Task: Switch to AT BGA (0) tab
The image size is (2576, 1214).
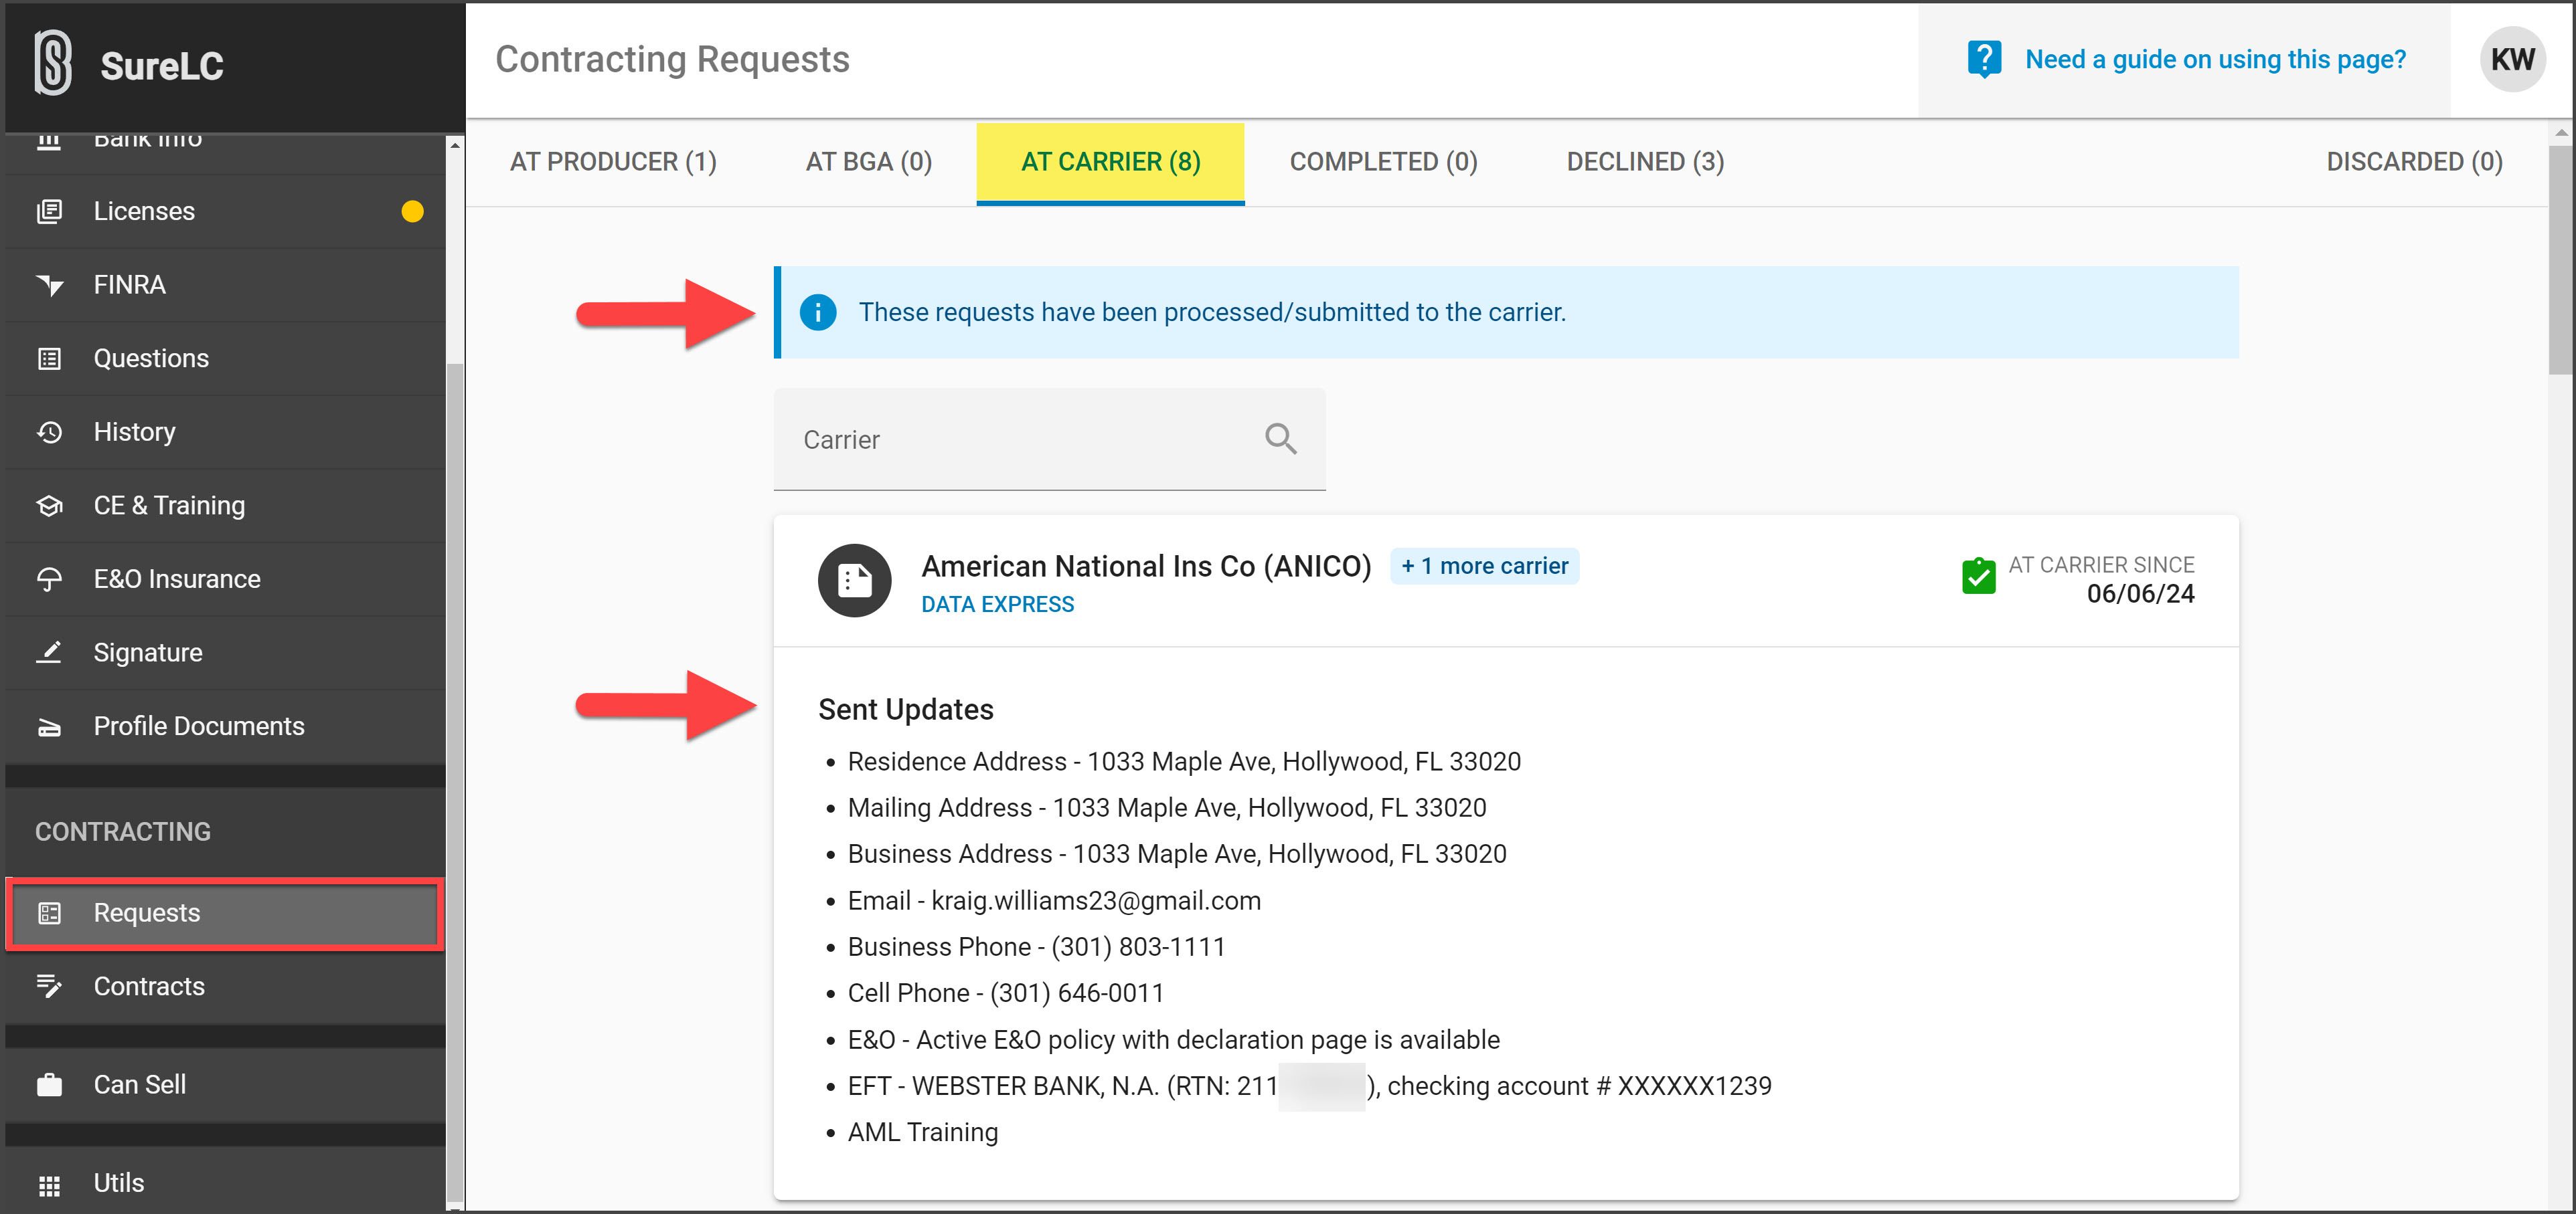Action: tap(869, 162)
